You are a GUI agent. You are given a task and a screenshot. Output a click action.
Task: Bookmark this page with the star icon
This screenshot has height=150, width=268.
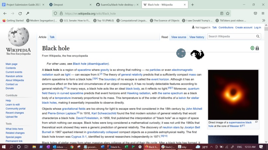point(228,14)
